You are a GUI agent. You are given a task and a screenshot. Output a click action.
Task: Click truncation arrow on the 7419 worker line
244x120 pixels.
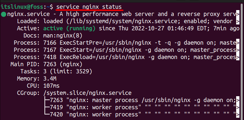coord(237,107)
